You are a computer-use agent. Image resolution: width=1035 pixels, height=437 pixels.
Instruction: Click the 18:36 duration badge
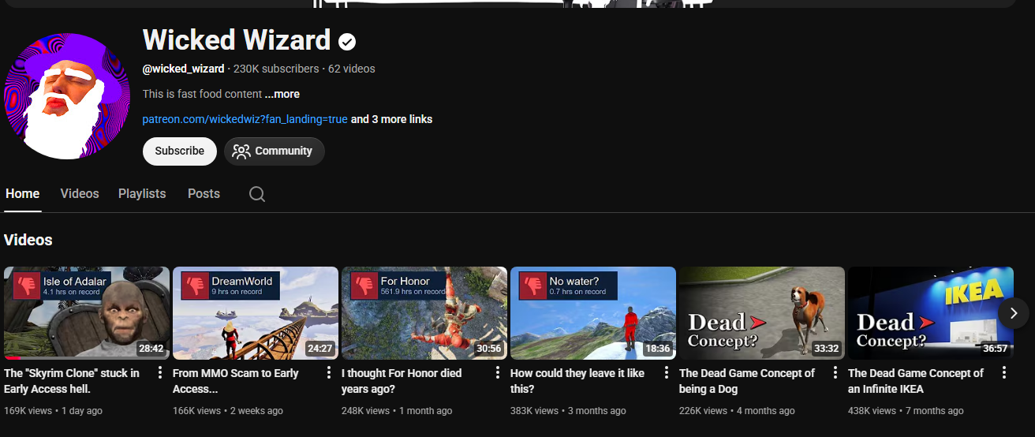657,348
